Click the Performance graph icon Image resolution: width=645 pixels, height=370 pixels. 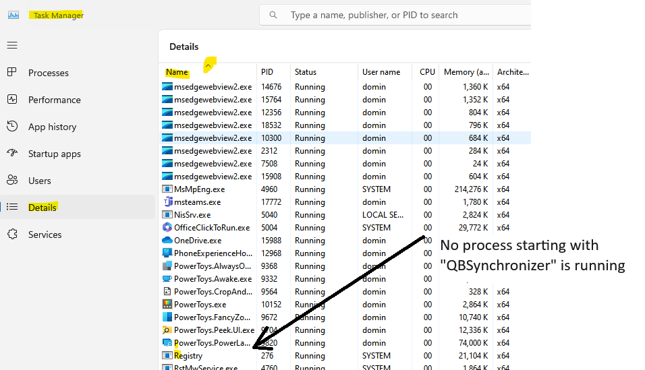click(x=12, y=100)
